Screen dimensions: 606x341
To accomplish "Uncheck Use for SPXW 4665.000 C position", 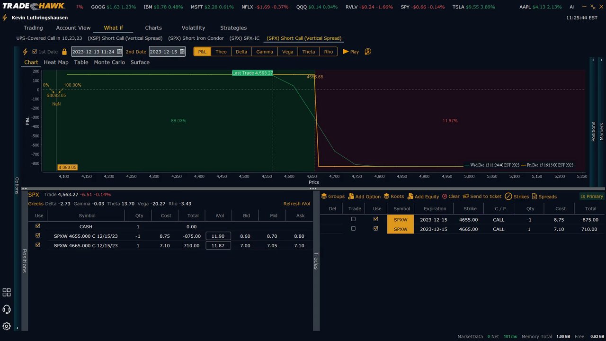I will click(38, 245).
